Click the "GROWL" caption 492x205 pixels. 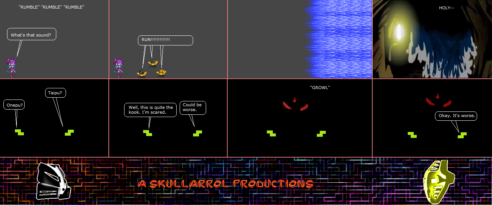(320, 87)
